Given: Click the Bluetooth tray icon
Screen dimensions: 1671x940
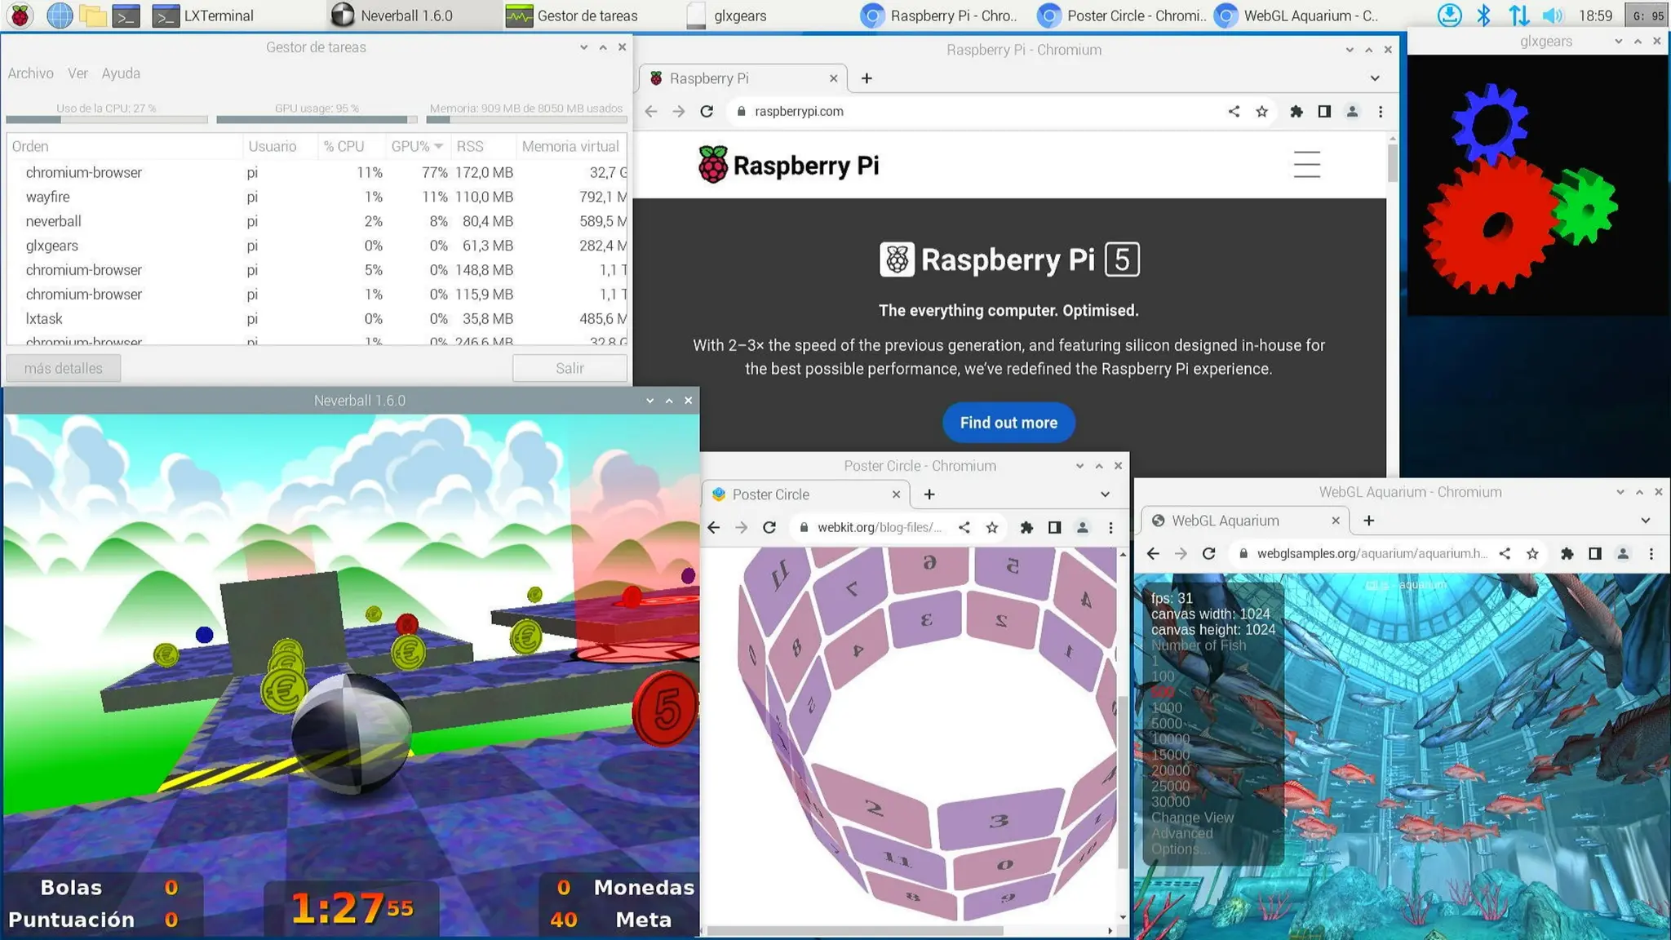Looking at the screenshot, I should tap(1484, 15).
